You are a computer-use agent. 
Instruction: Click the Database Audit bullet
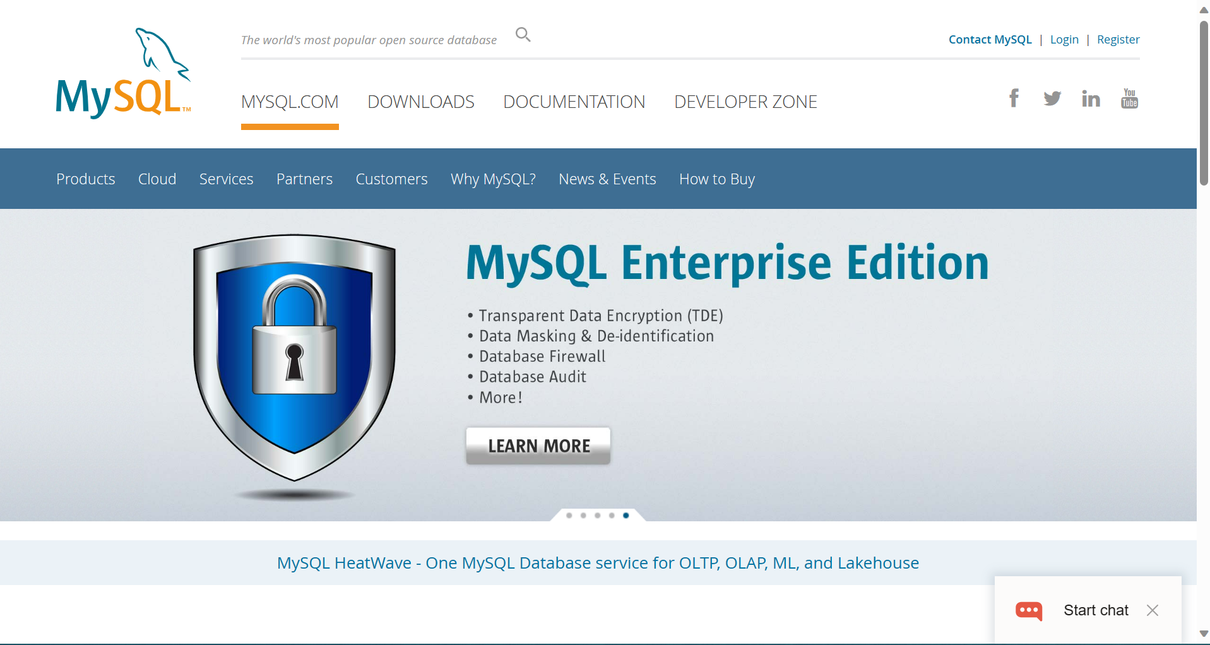click(527, 377)
